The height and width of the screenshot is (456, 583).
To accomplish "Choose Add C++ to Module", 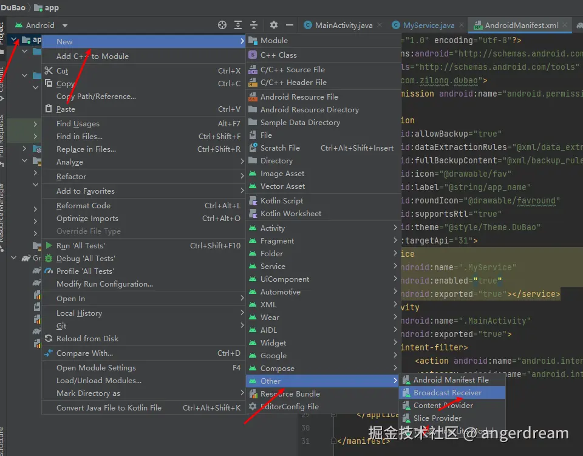I will [143, 56].
